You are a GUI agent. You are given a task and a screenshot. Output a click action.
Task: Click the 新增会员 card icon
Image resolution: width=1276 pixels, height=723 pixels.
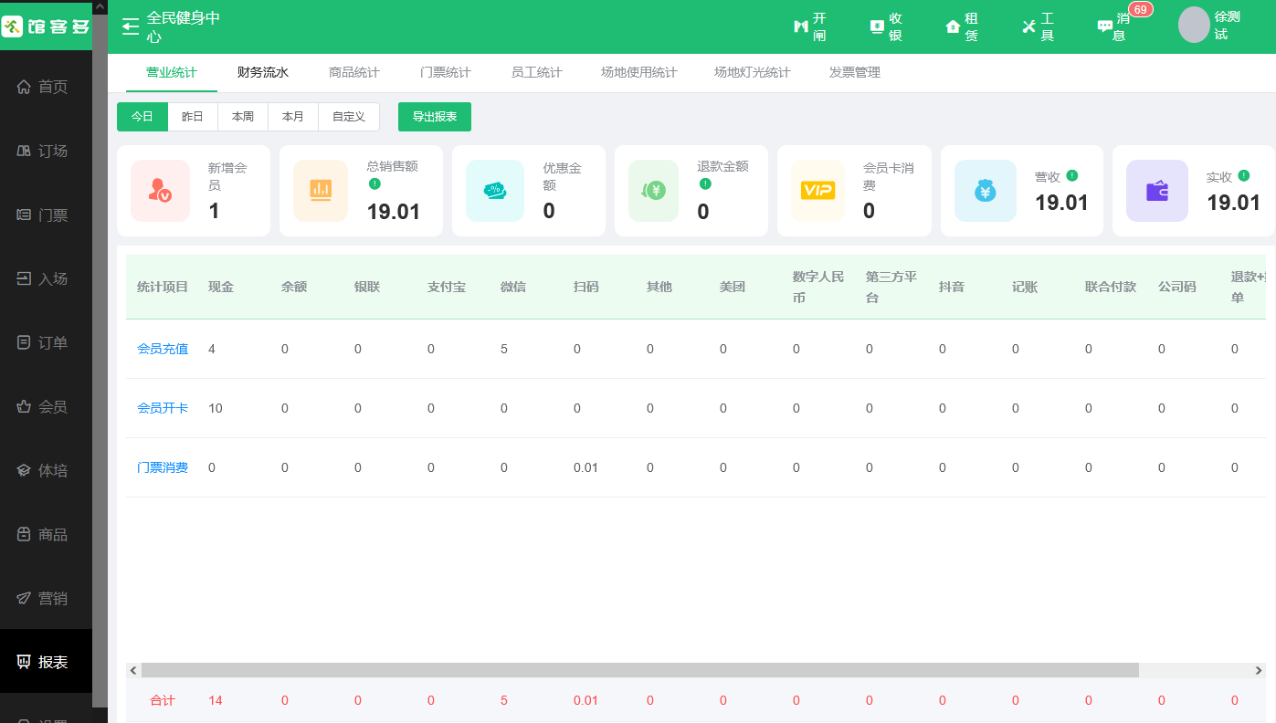(x=160, y=191)
